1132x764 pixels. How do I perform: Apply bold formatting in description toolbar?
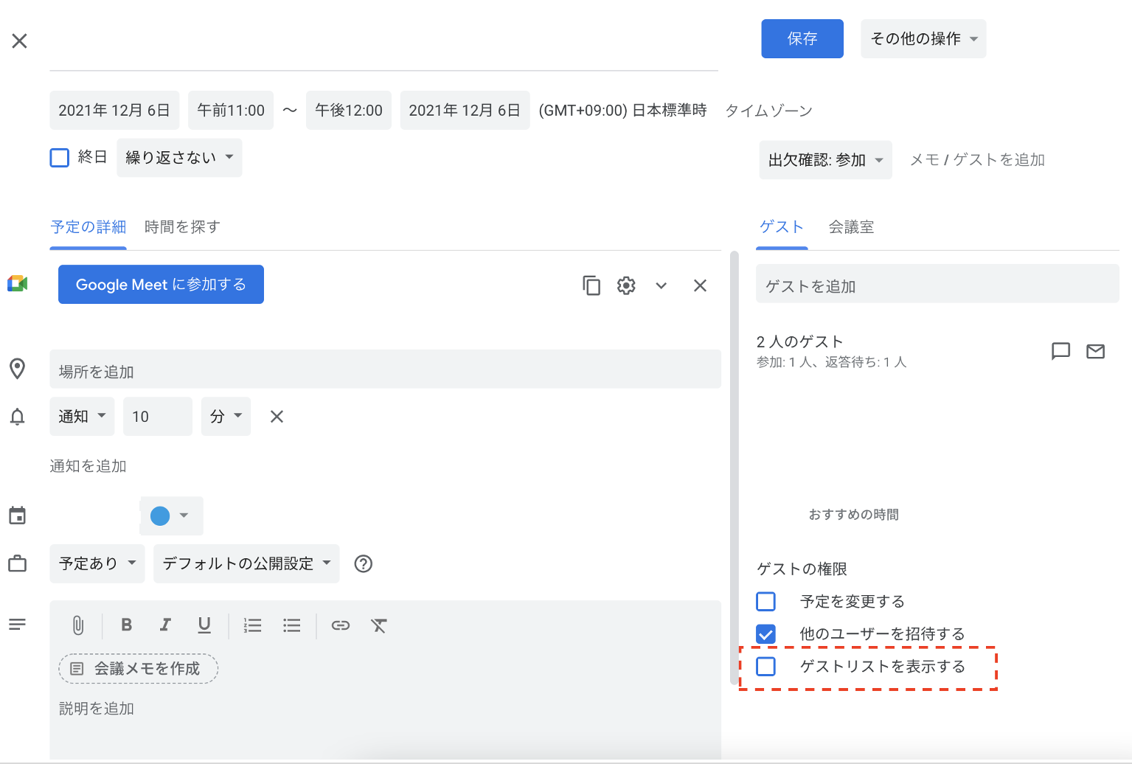pos(126,625)
